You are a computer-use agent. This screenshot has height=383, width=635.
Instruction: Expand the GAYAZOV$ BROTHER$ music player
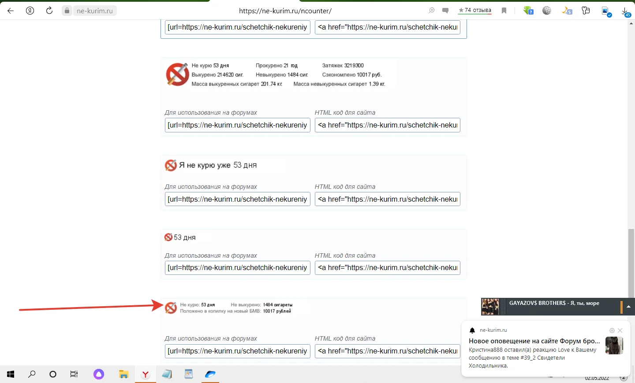[x=628, y=307]
